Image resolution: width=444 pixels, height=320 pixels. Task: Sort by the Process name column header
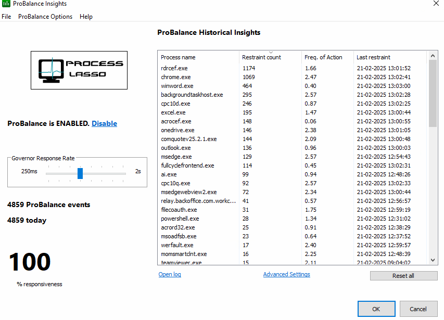click(198, 57)
